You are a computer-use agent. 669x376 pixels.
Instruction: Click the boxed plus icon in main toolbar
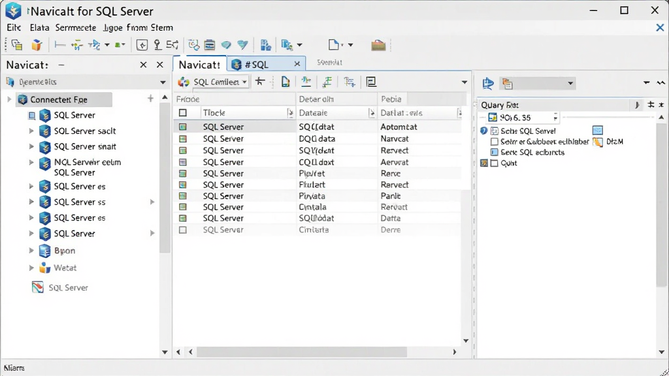tap(142, 45)
